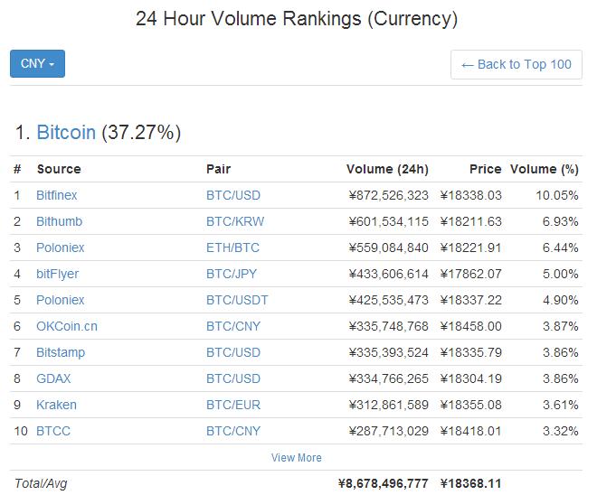Select the 3.32% volume share
616x495 pixels.
(x=561, y=431)
